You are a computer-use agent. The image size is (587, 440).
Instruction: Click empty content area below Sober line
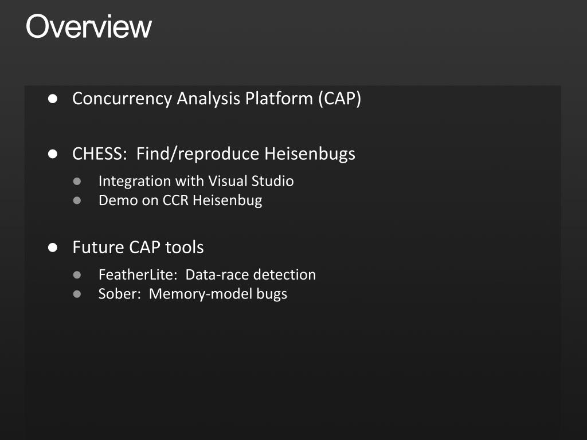coord(292,371)
